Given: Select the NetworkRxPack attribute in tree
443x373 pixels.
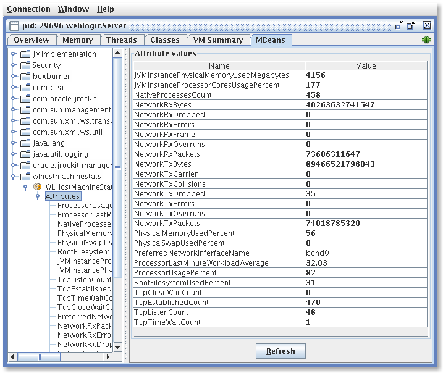Looking at the screenshot, I should pyautogui.click(x=85, y=326).
